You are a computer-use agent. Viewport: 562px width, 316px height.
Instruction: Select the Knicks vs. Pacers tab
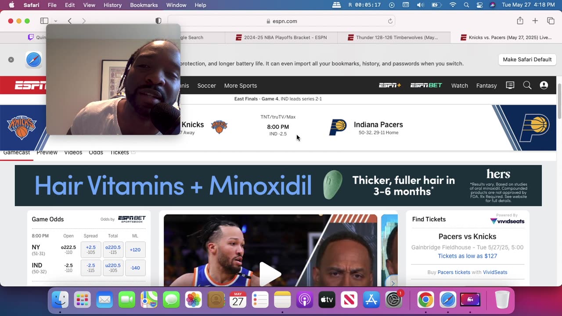[x=506, y=37]
